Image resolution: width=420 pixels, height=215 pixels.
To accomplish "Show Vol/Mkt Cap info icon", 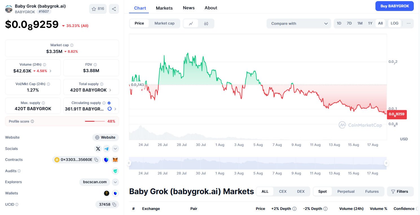I will point(49,84).
